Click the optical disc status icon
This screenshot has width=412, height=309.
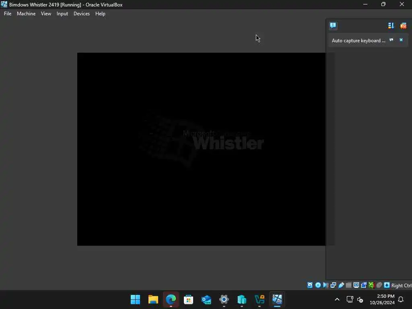pos(318,285)
